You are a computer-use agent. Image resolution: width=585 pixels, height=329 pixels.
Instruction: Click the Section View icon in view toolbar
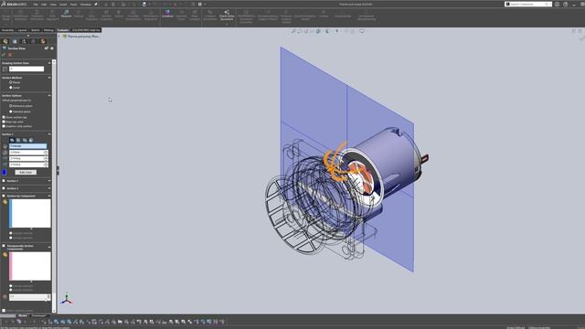(313, 31)
